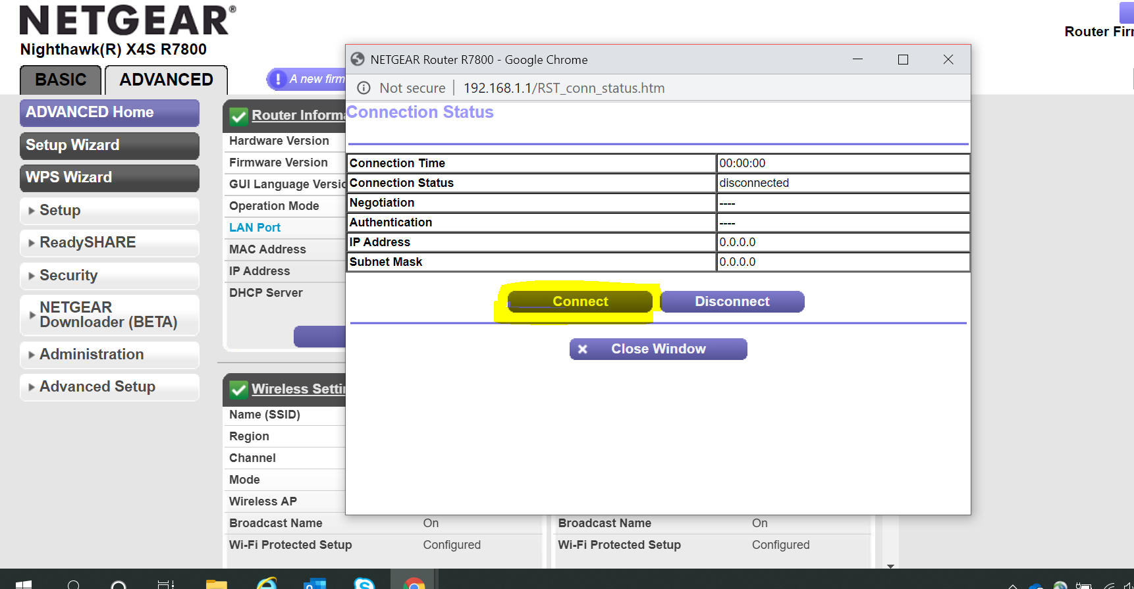Open Task View on the taskbar
Image resolution: width=1134 pixels, height=589 pixels.
tap(166, 584)
